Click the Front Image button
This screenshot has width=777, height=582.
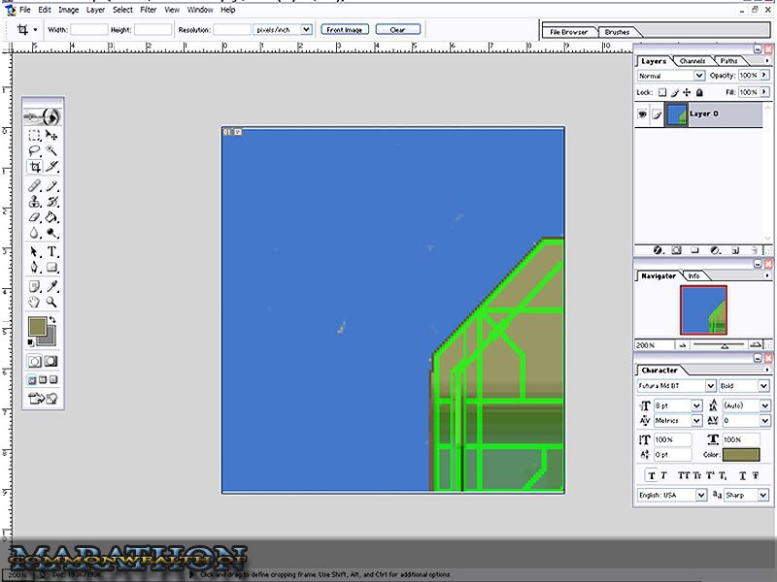click(x=345, y=30)
